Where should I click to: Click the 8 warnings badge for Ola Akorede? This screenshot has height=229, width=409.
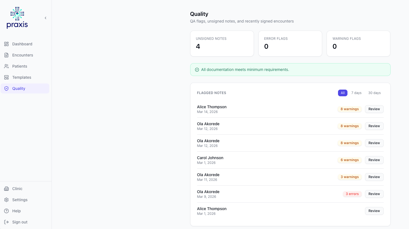click(x=349, y=126)
